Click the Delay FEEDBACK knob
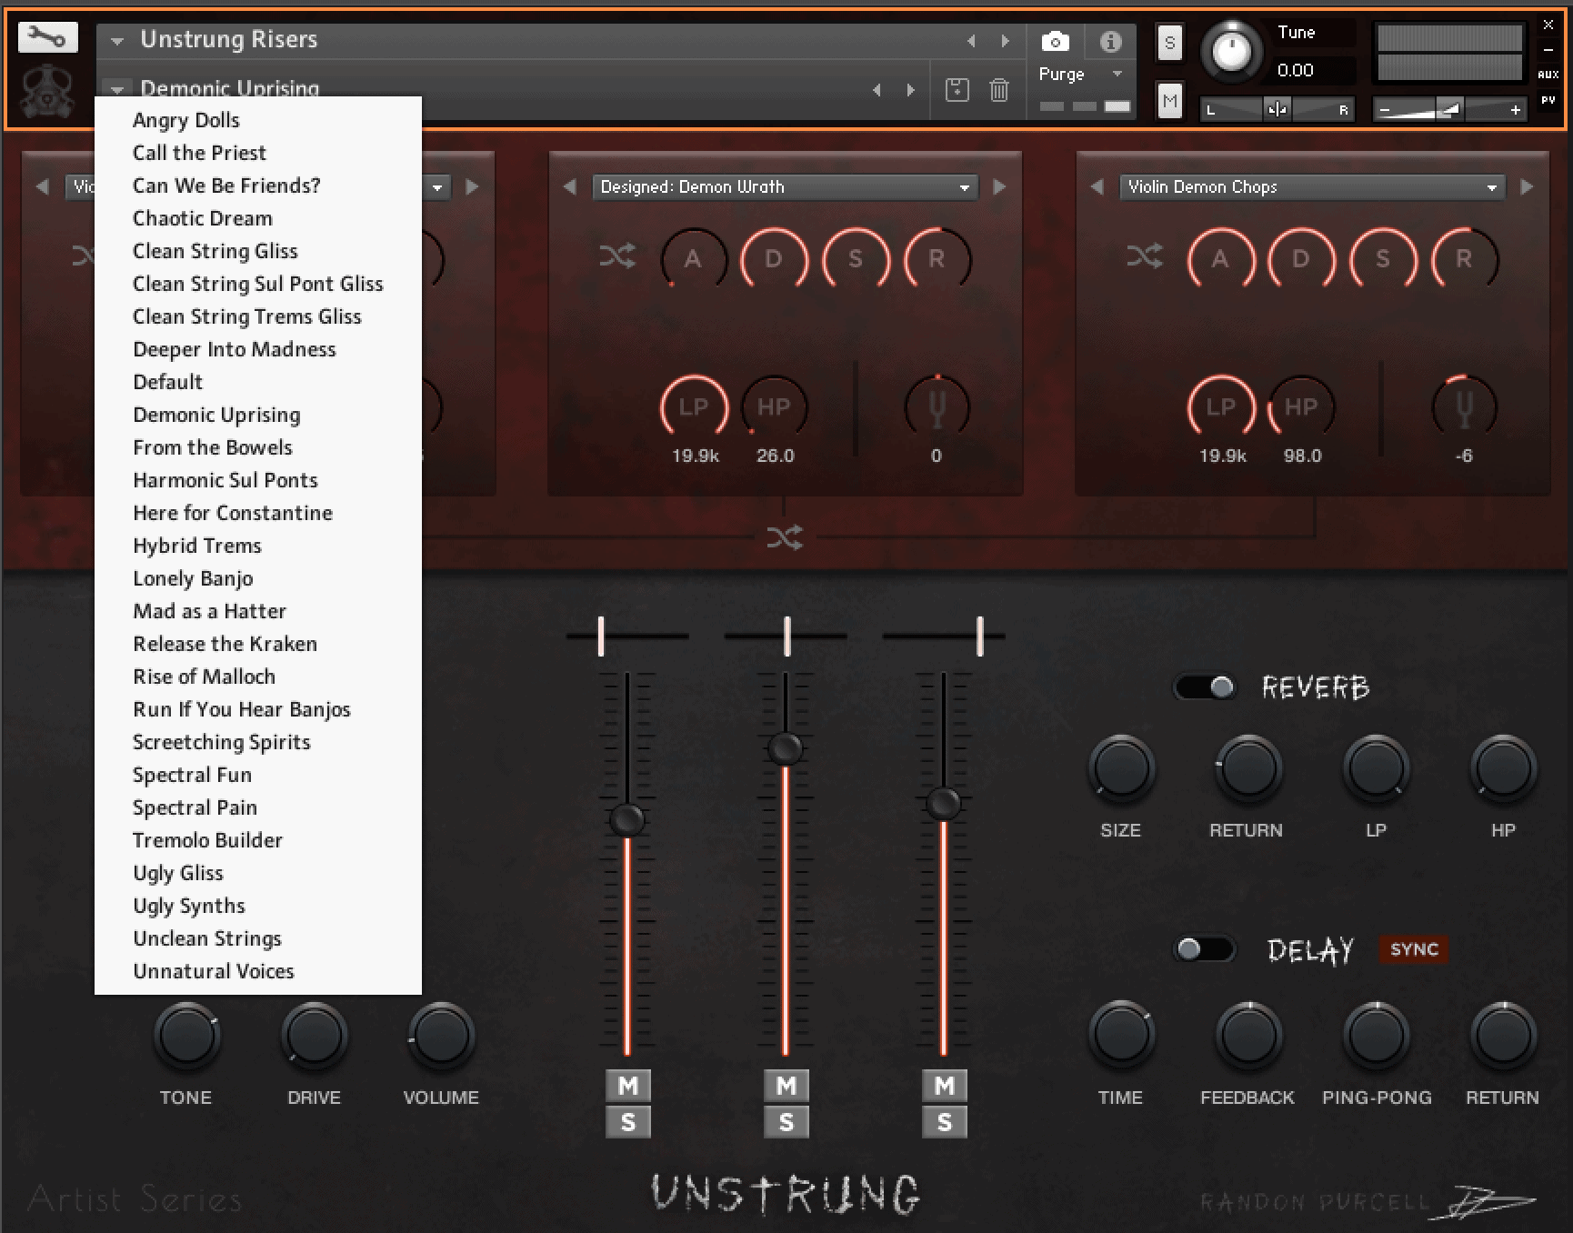1573x1233 pixels. click(x=1248, y=1035)
